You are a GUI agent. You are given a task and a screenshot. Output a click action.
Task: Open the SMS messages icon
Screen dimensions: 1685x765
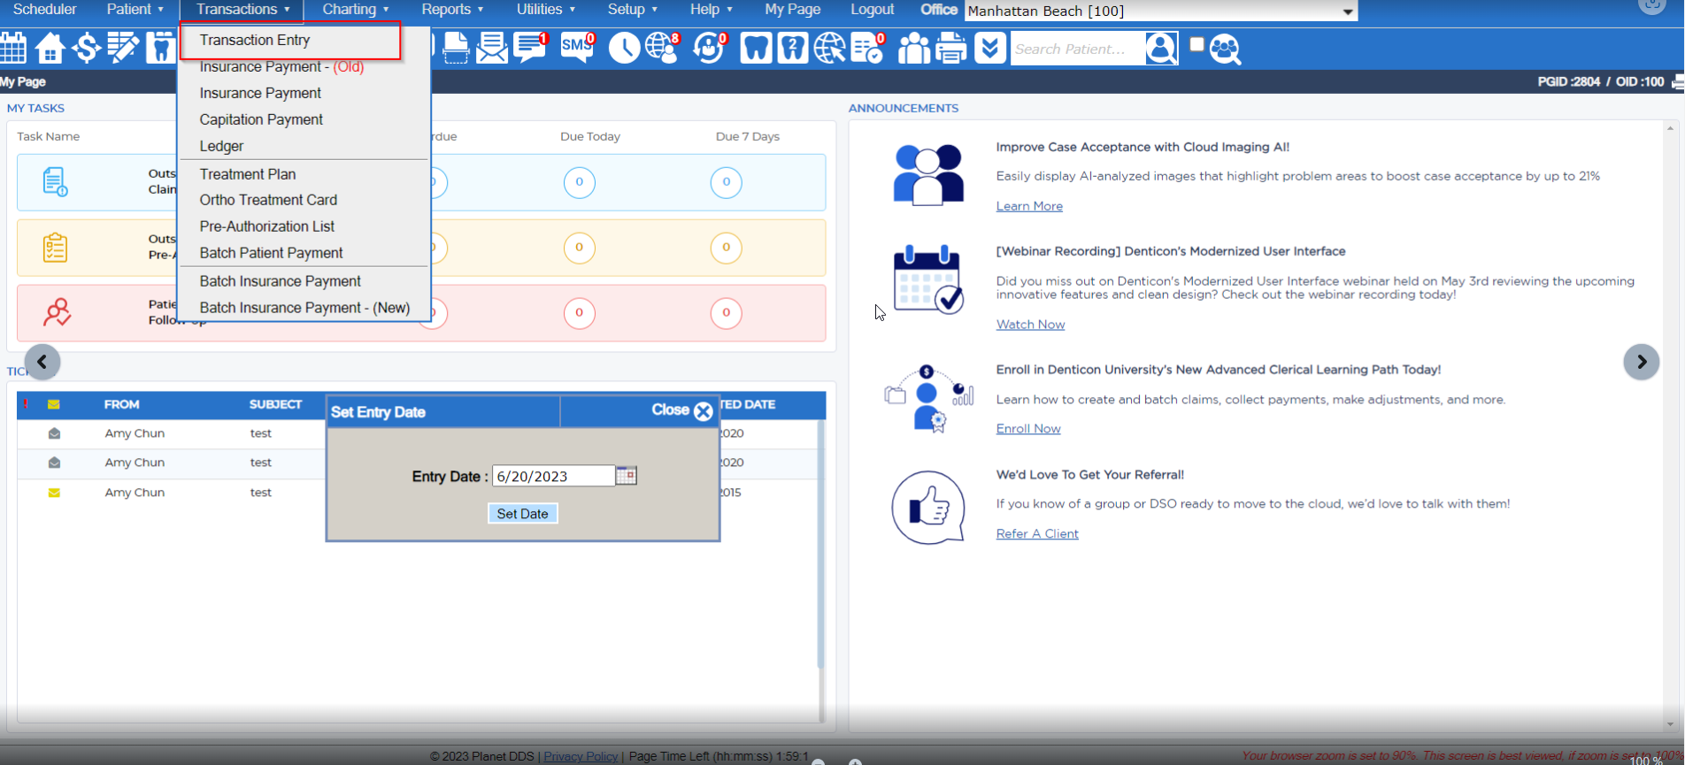577,48
